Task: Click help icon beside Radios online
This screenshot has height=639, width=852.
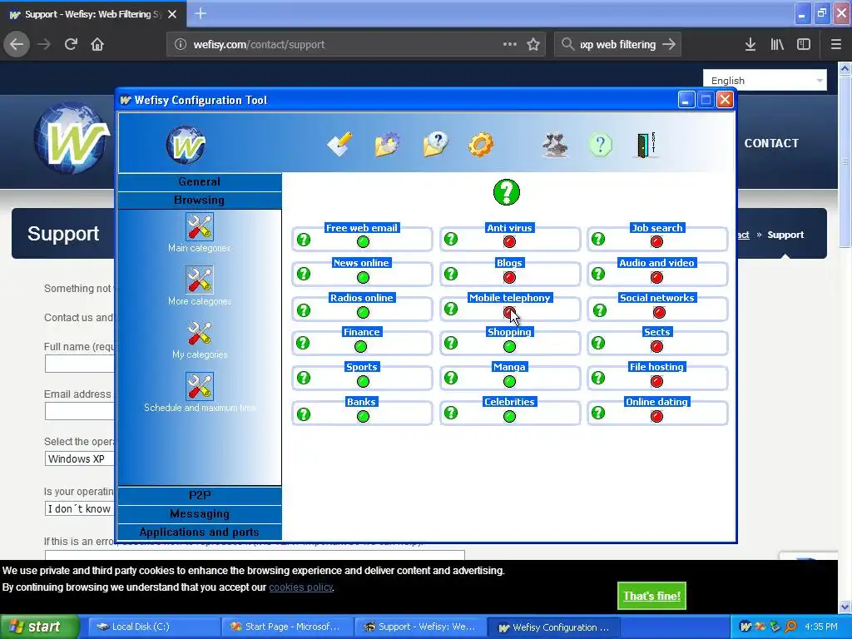Action: pos(304,310)
